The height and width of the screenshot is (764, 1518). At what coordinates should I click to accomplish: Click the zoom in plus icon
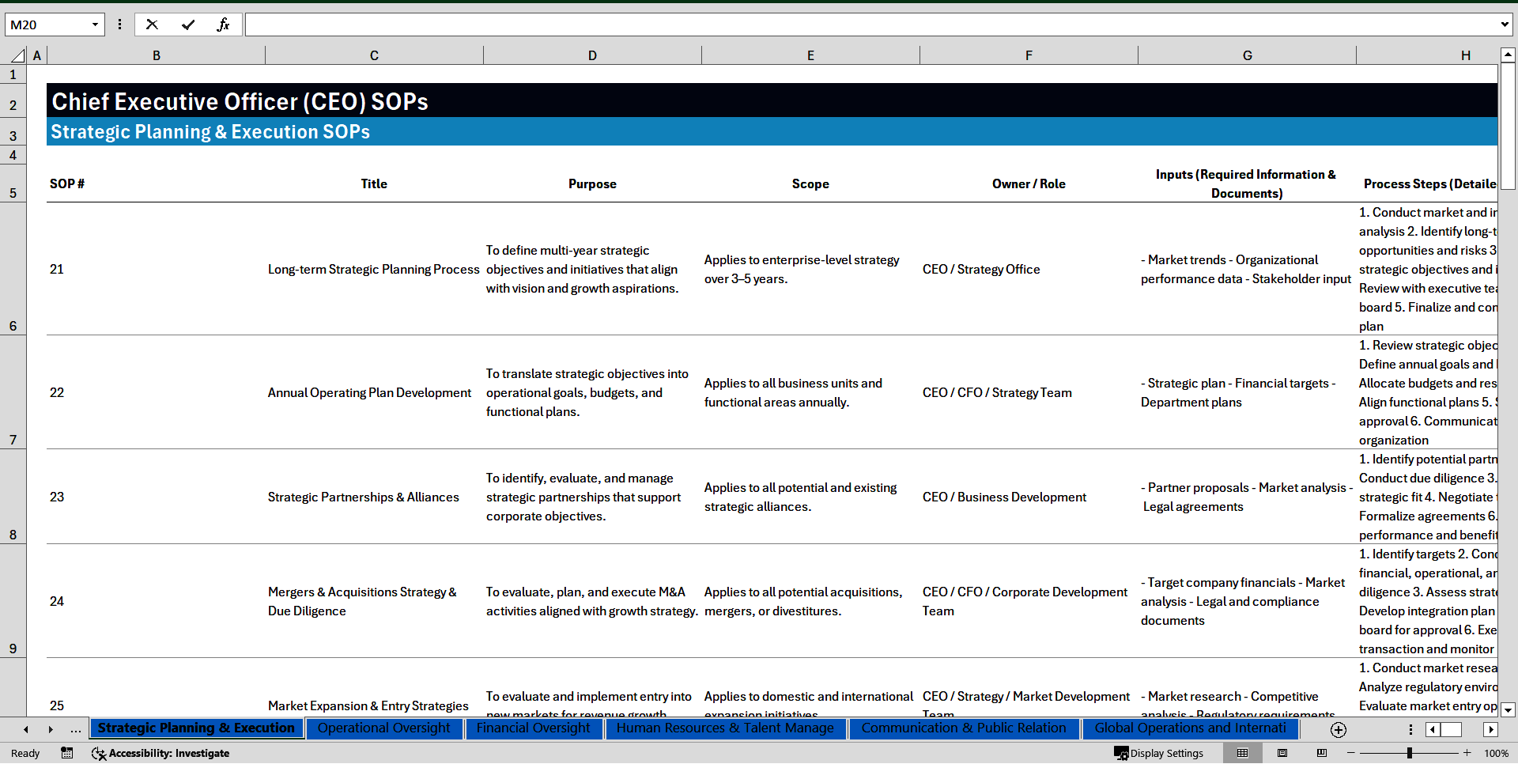coord(1467,753)
